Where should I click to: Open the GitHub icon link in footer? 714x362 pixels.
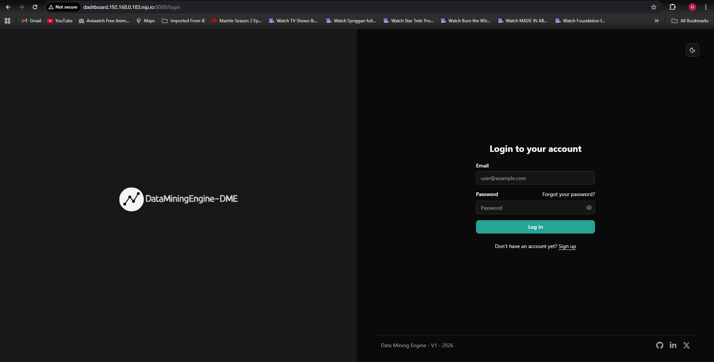(659, 345)
